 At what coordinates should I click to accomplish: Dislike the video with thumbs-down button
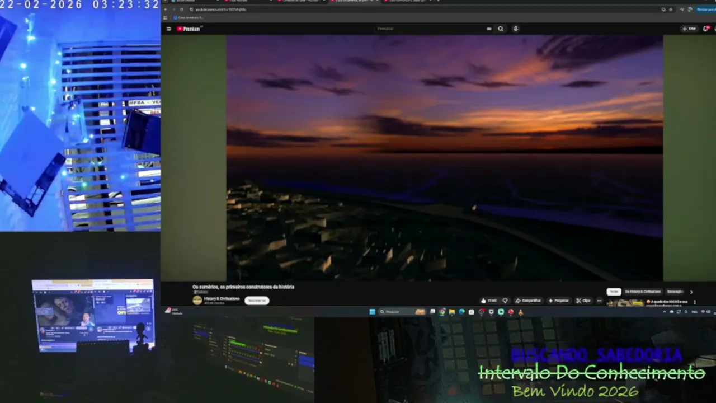[x=505, y=301]
